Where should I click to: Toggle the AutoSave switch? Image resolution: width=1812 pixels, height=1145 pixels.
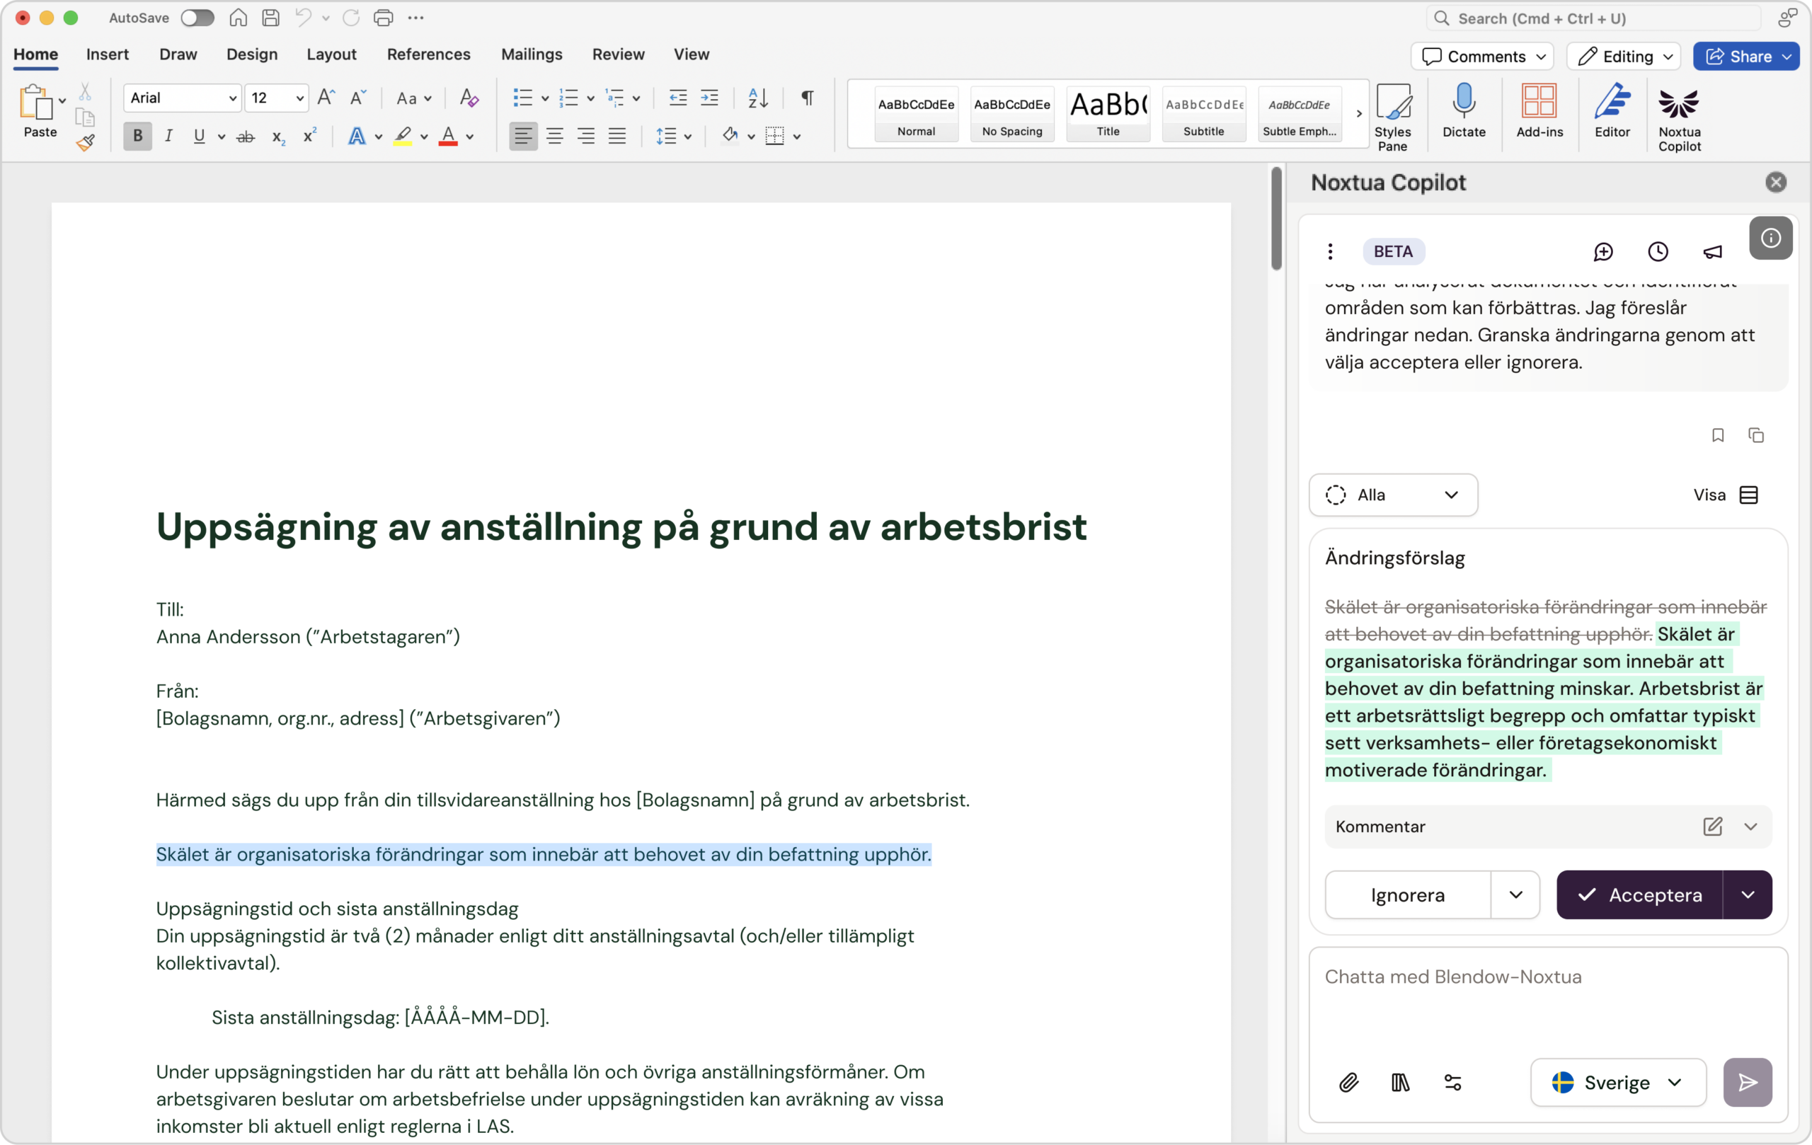coord(197,17)
